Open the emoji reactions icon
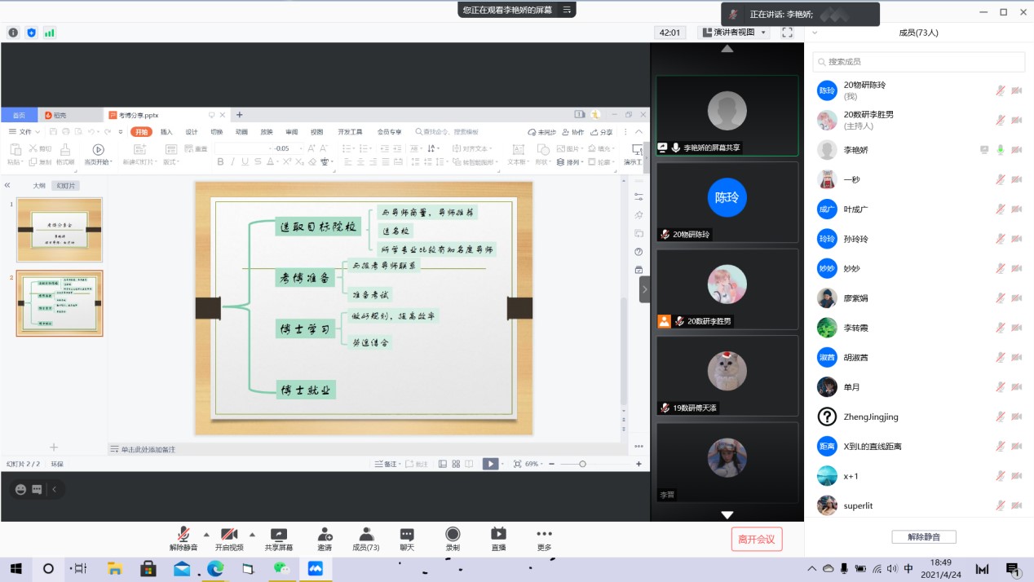 tap(20, 490)
